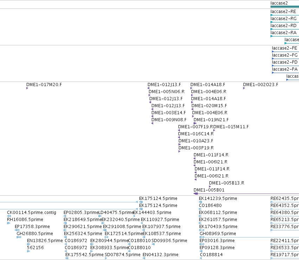This screenshot has height=260, width=299.
Task: Click the EK308933.5prime label
Action: tap(109, 248)
